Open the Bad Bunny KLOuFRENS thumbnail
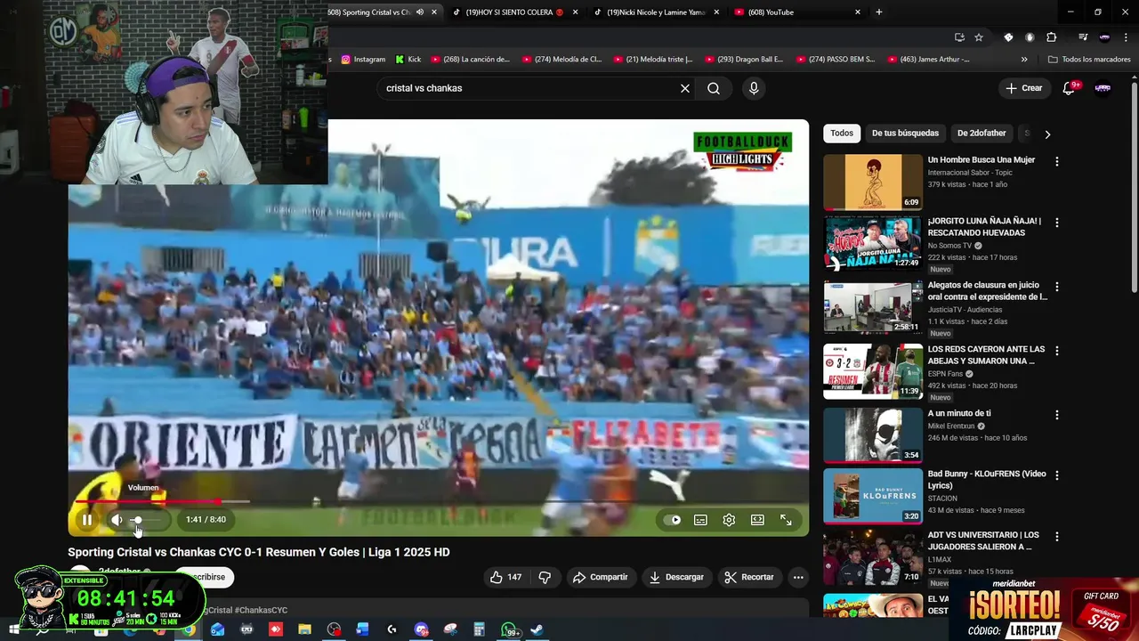This screenshot has height=641, width=1139. [x=873, y=496]
